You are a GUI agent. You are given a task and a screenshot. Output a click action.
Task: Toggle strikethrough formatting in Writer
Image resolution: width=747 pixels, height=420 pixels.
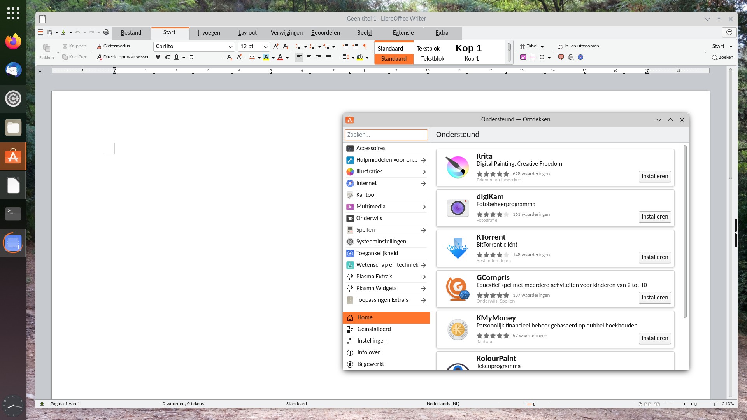click(191, 58)
